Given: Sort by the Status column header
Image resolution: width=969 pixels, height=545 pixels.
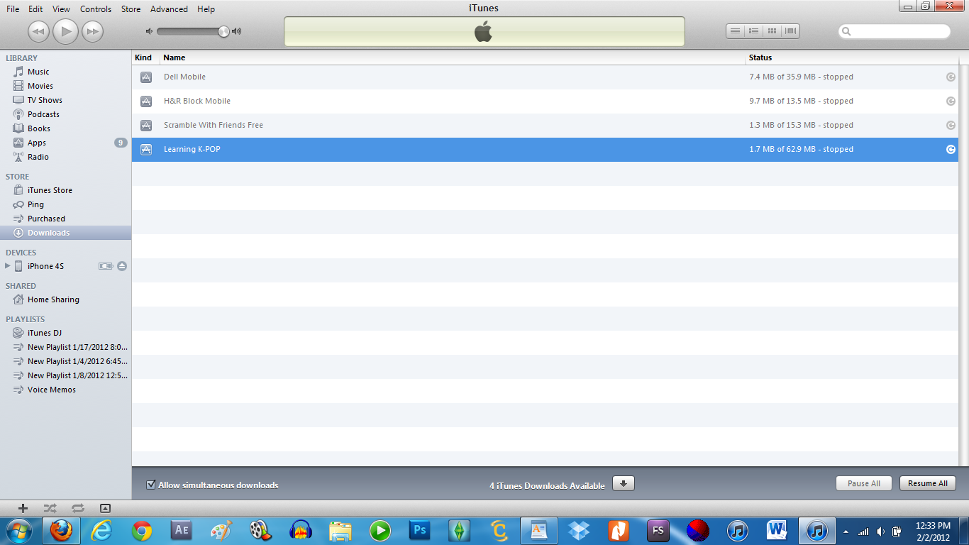Looking at the screenshot, I should tap(852, 57).
